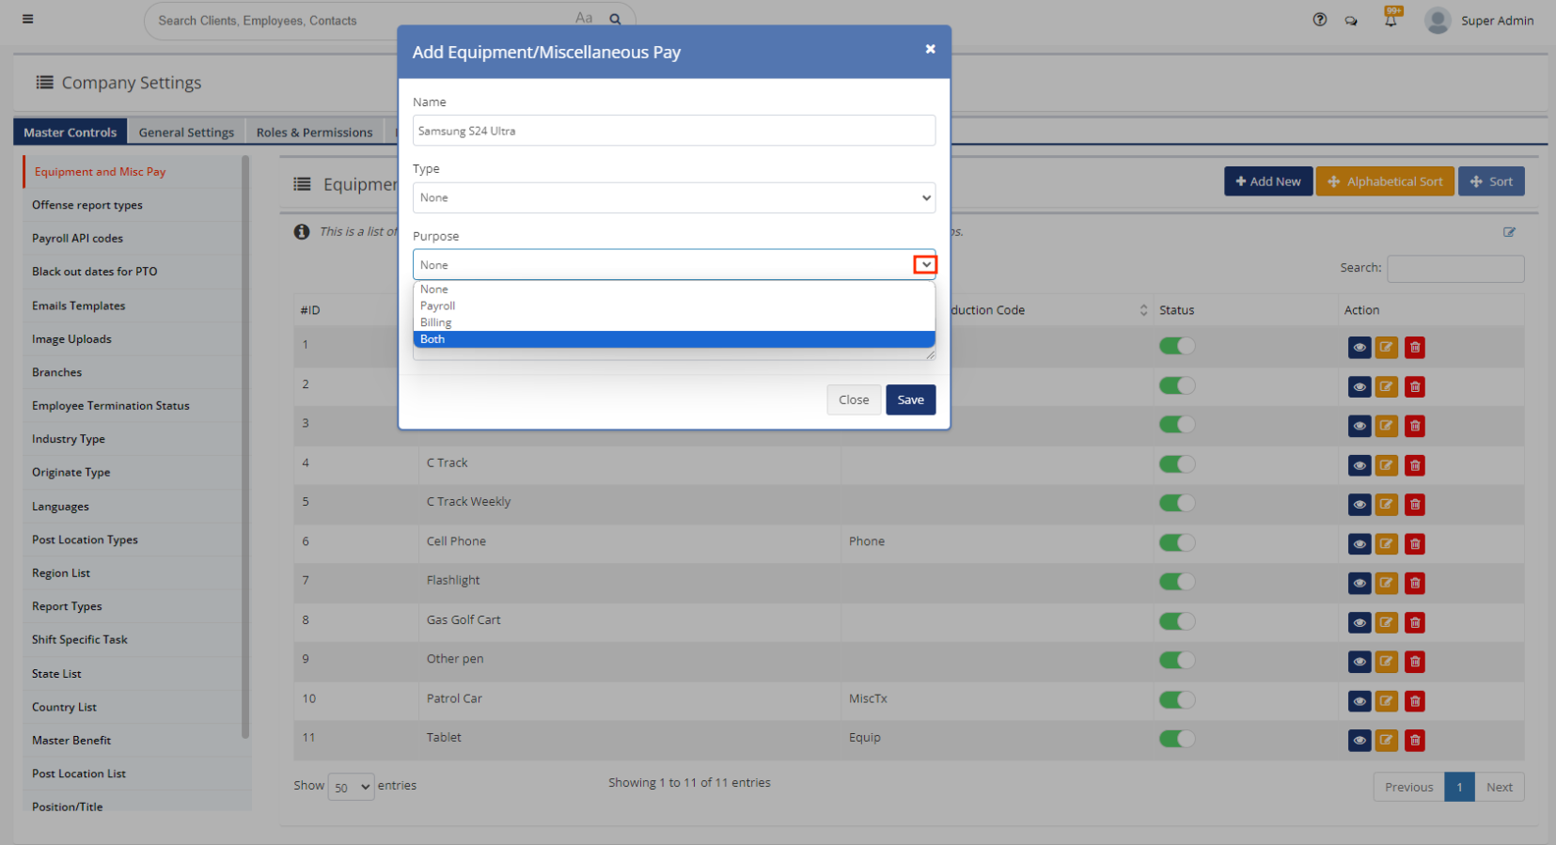Click the Alphabetical Sort button
This screenshot has width=1556, height=845.
[x=1384, y=181]
